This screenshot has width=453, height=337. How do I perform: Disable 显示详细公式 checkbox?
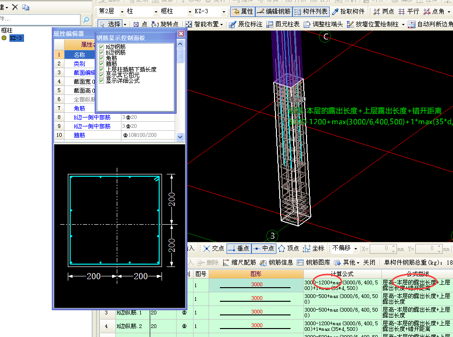tap(101, 81)
